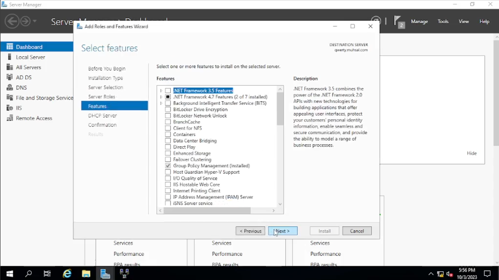Open the Action Center notification icon
Viewport: 499px width, 280px height.
487,273
